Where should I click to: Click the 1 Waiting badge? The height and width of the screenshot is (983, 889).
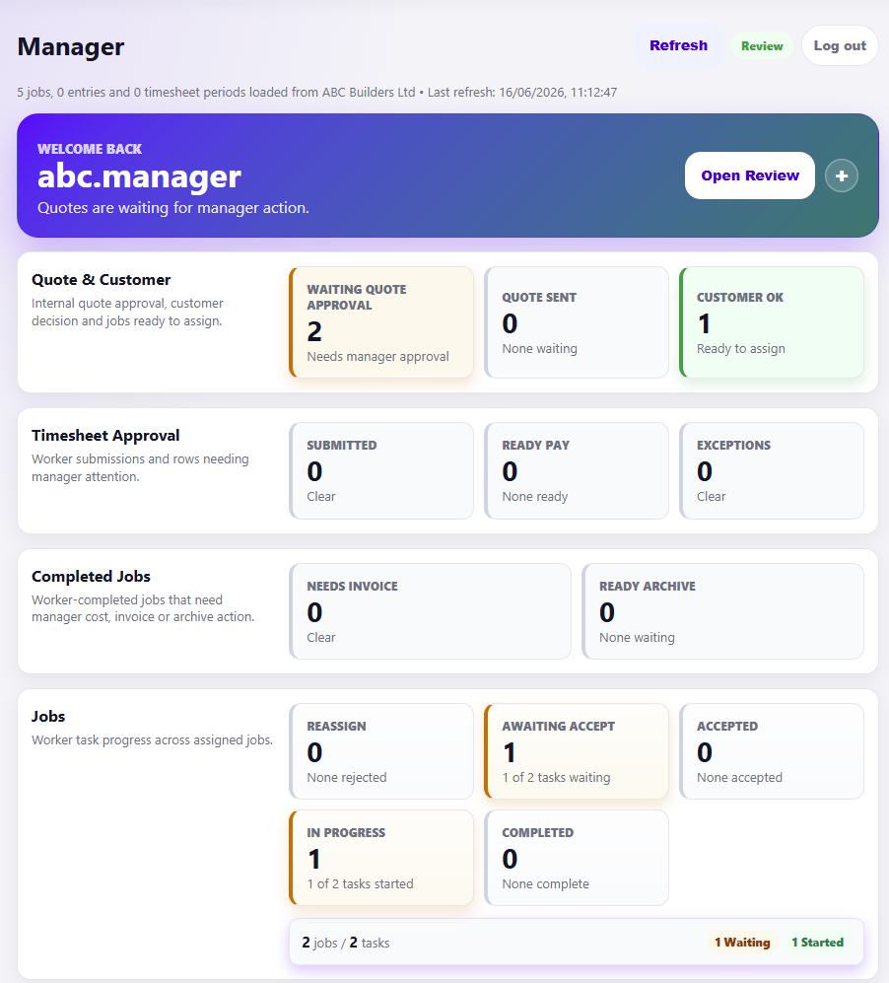742,943
